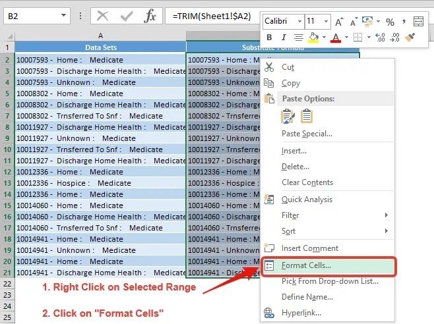Click the Cancel X formula bar button
Screen dimensions: 434x324
(x=102, y=16)
